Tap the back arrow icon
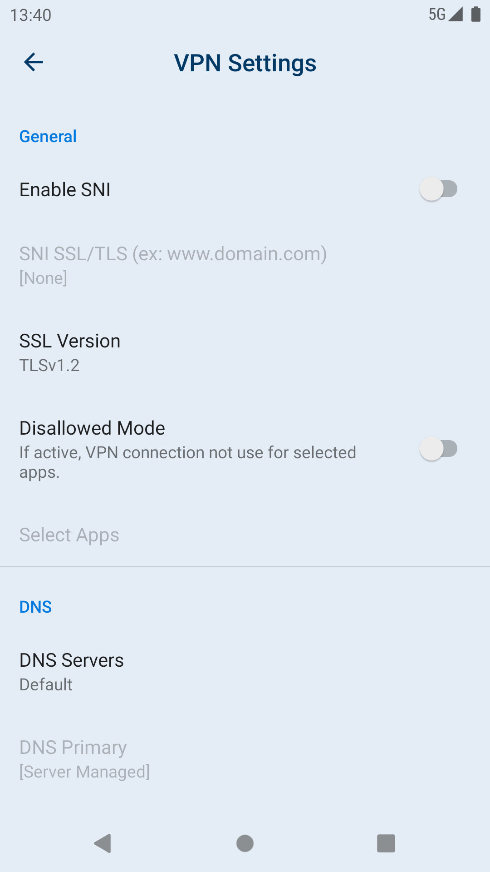 click(34, 62)
